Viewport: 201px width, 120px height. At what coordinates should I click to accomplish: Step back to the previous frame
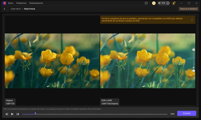pos(7,114)
